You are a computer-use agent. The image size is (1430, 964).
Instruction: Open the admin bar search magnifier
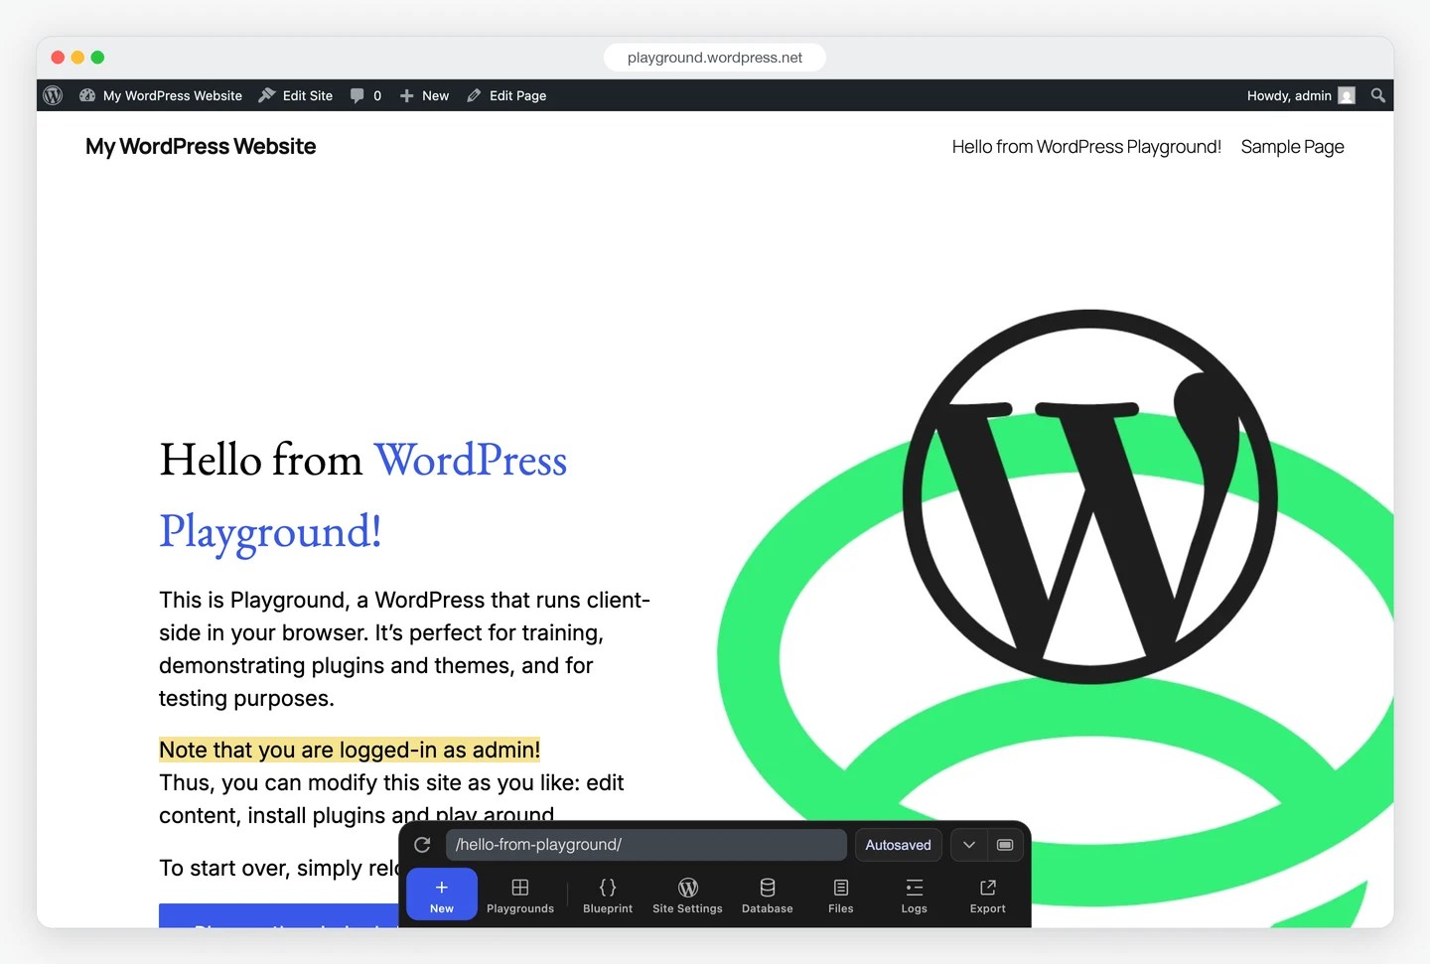click(1378, 95)
